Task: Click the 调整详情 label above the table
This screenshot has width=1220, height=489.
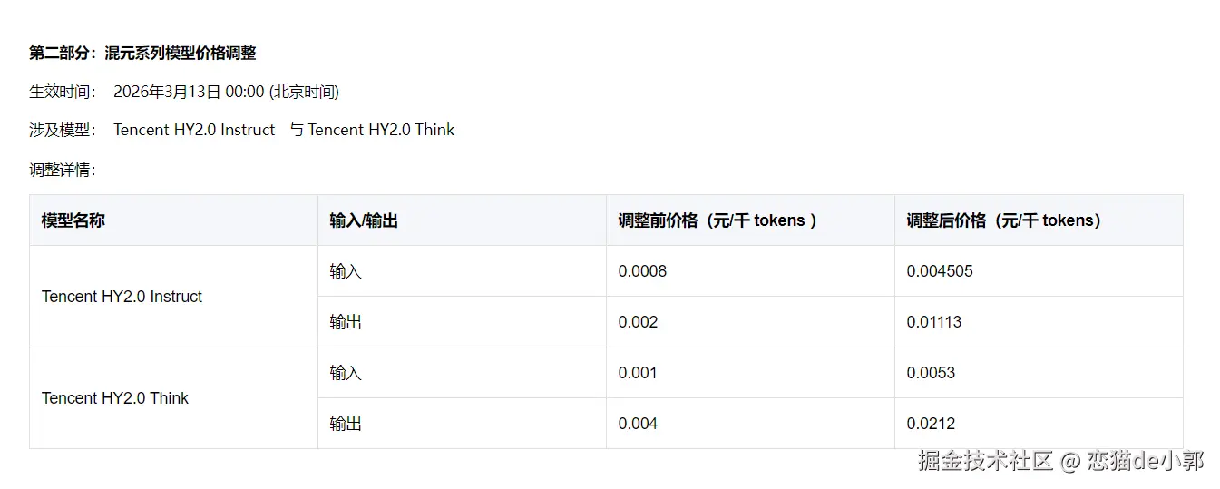Action: [62, 170]
